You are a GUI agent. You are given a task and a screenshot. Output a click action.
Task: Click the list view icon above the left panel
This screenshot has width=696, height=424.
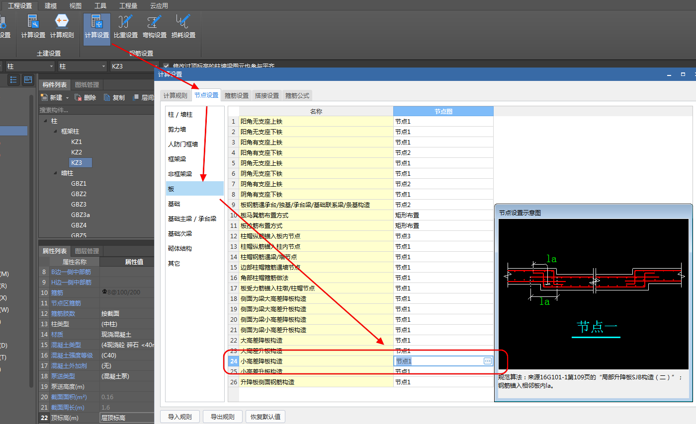click(x=13, y=79)
